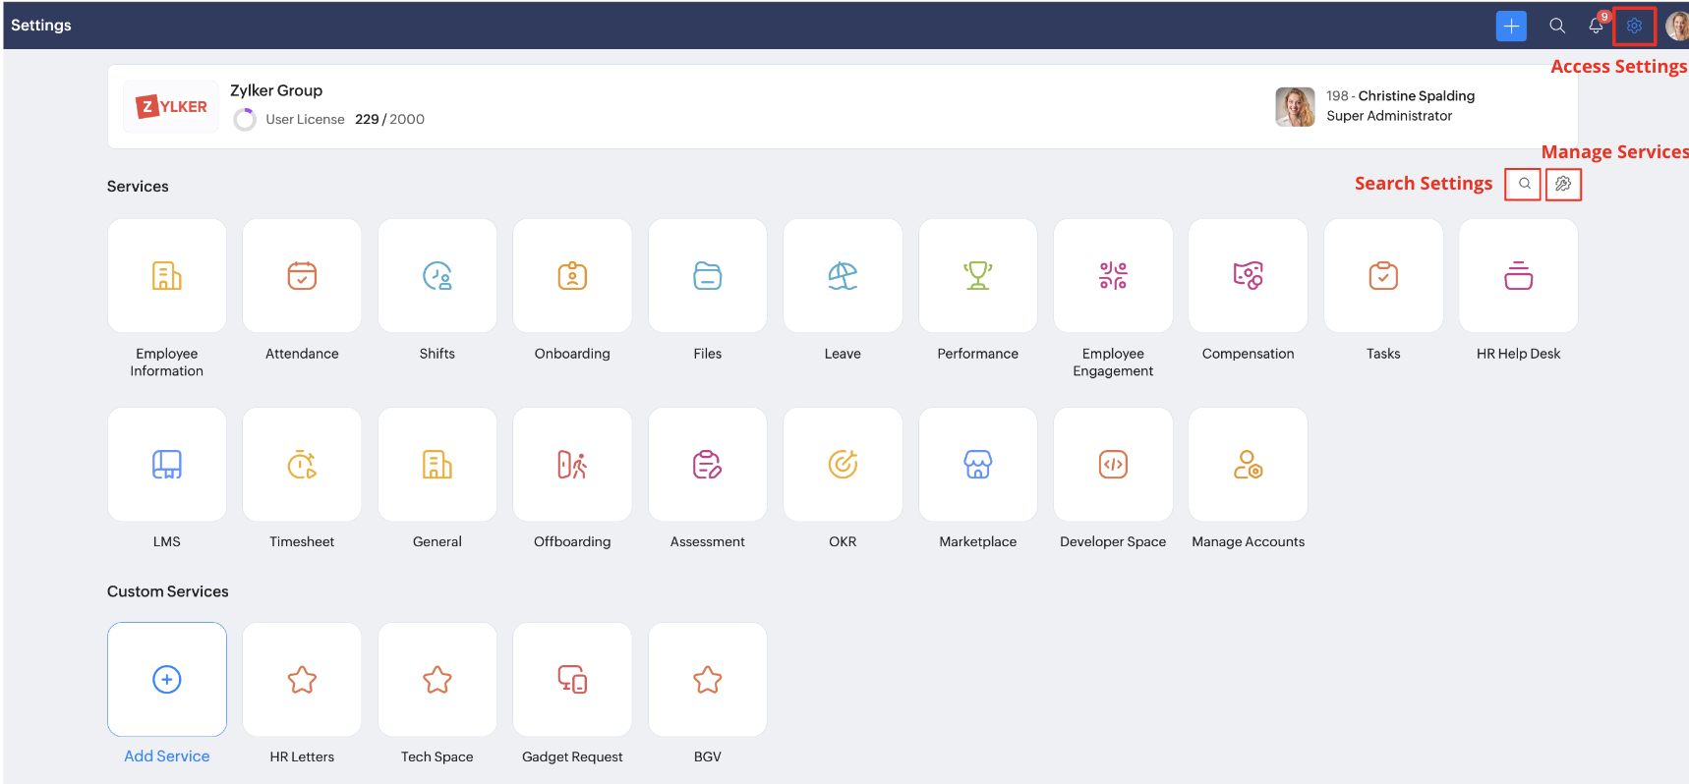Open the Employee Information service
Viewport: 1689px width, 784px height.
click(x=167, y=276)
